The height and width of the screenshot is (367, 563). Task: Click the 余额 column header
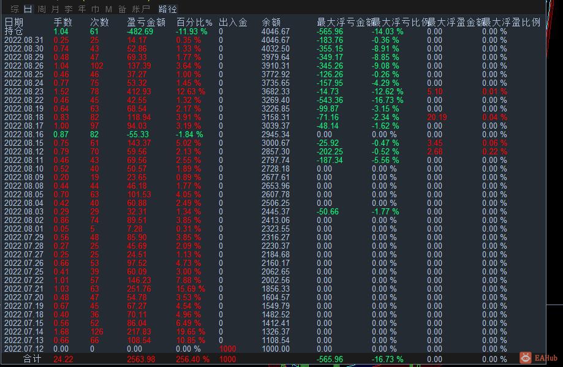coord(271,22)
